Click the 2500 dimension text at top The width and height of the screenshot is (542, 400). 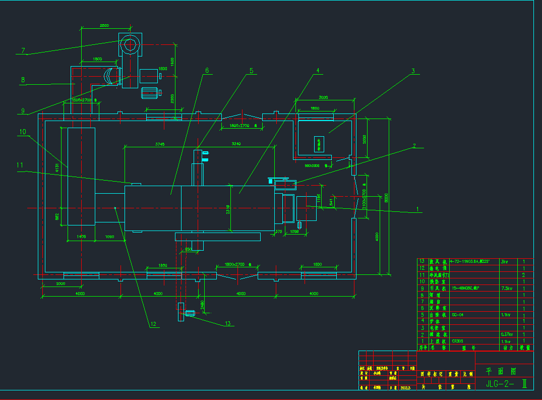(104, 25)
